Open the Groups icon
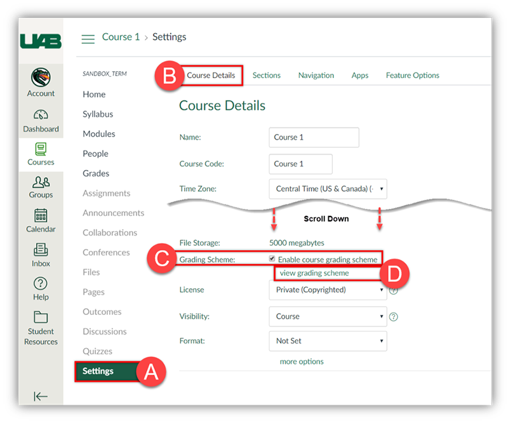 pyautogui.click(x=41, y=183)
